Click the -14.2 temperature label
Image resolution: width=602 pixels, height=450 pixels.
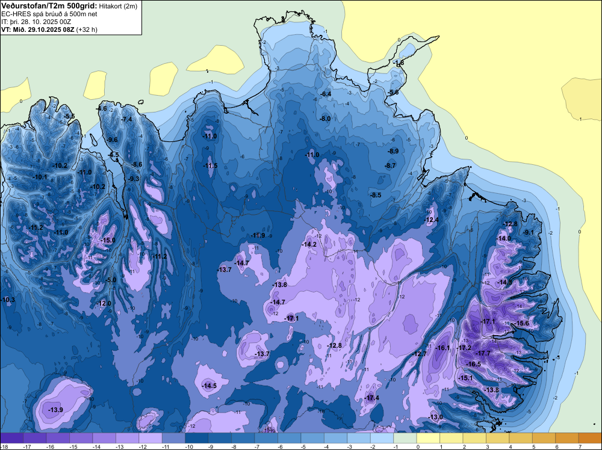(309, 244)
